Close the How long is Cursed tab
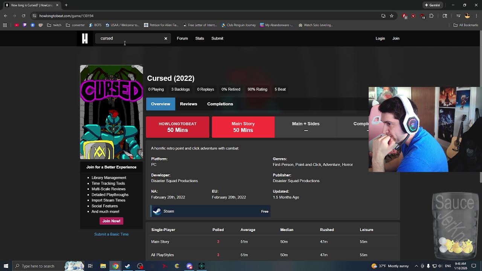 click(x=57, y=5)
